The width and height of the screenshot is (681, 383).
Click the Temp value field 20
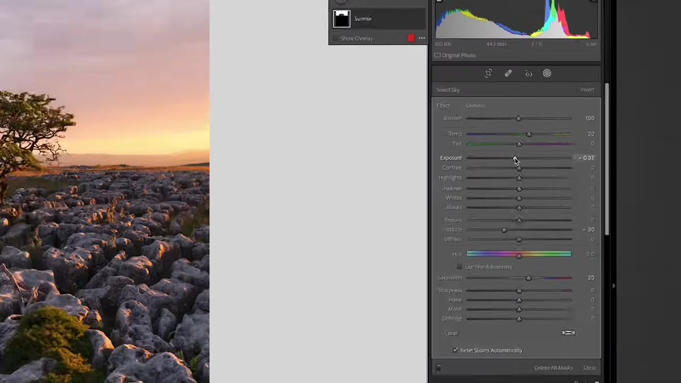591,134
